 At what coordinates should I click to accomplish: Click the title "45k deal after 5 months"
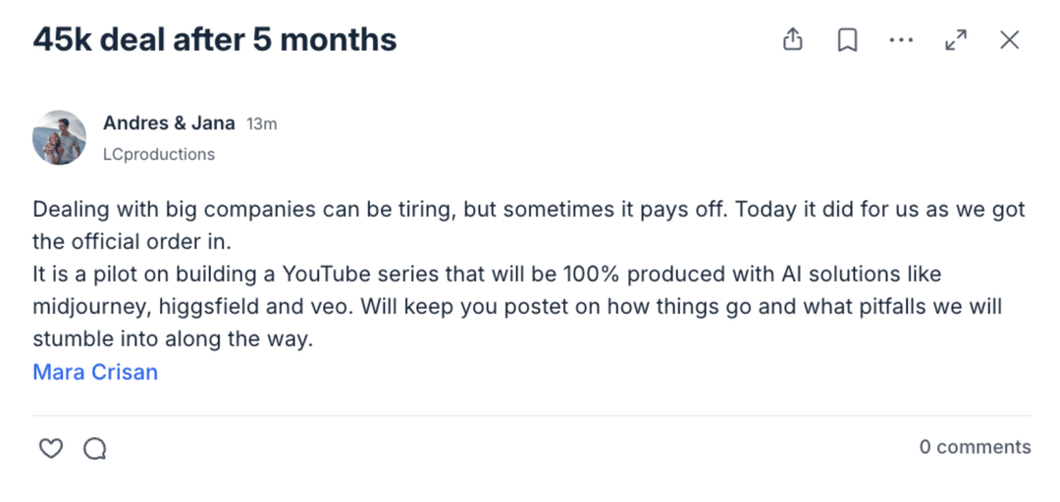coord(215,40)
